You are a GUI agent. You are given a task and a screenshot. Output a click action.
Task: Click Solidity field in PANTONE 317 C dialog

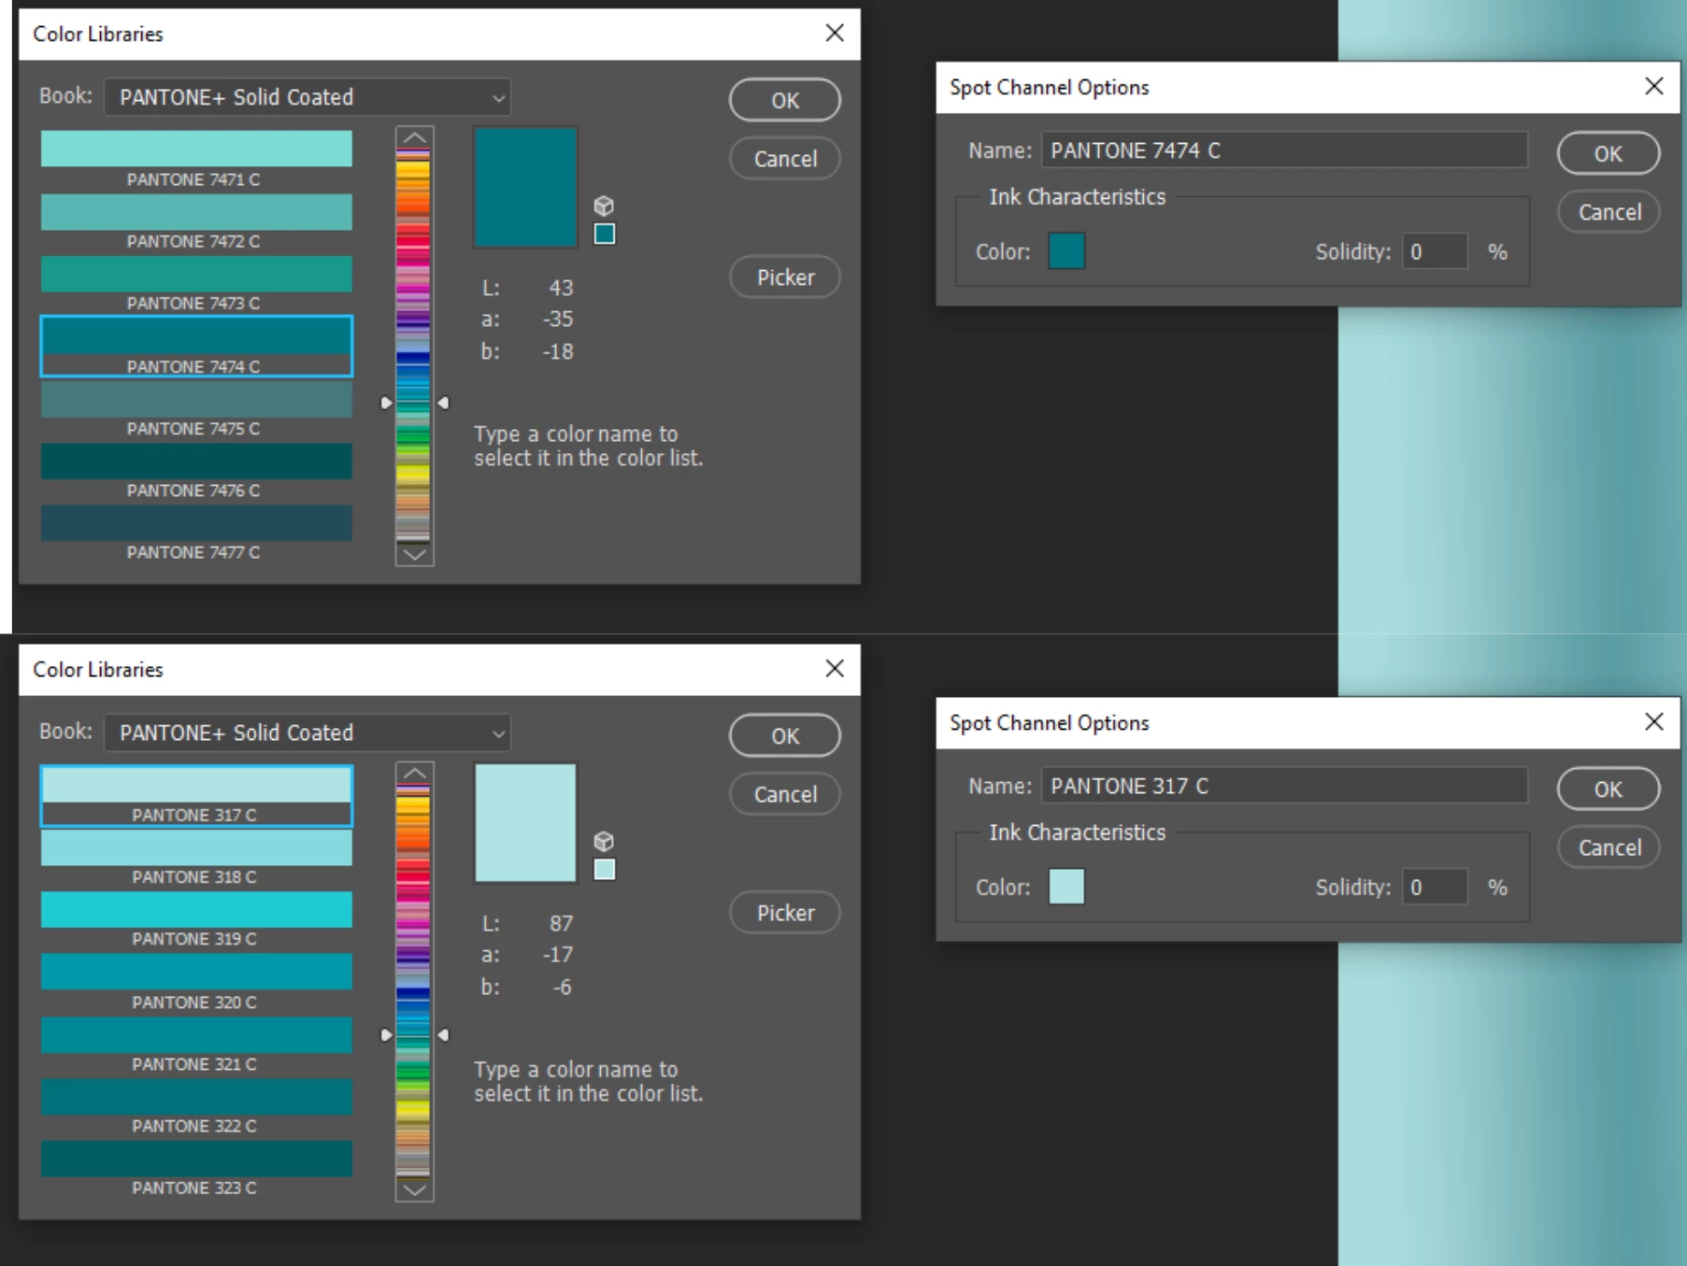1435,887
